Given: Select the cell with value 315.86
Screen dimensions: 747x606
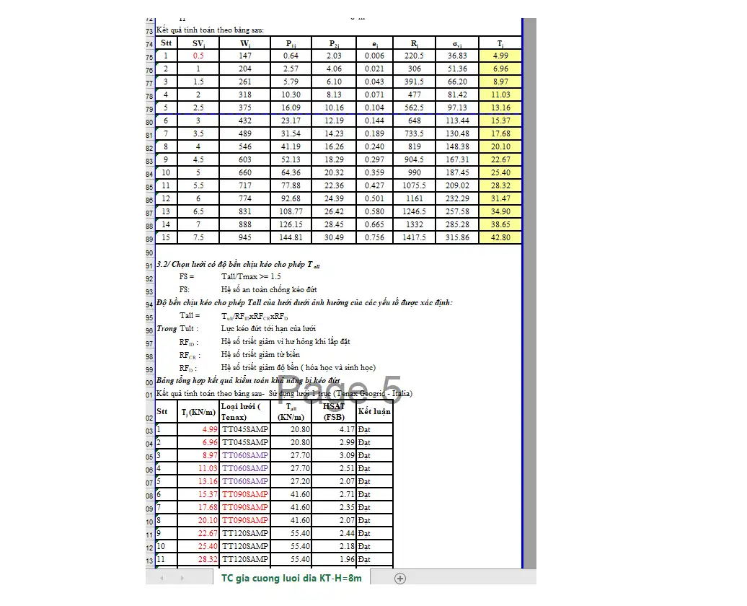Looking at the screenshot, I should pyautogui.click(x=457, y=237).
